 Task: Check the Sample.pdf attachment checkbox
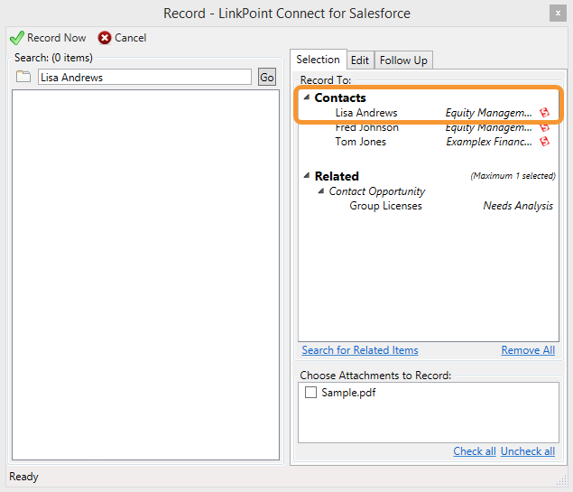(x=310, y=393)
